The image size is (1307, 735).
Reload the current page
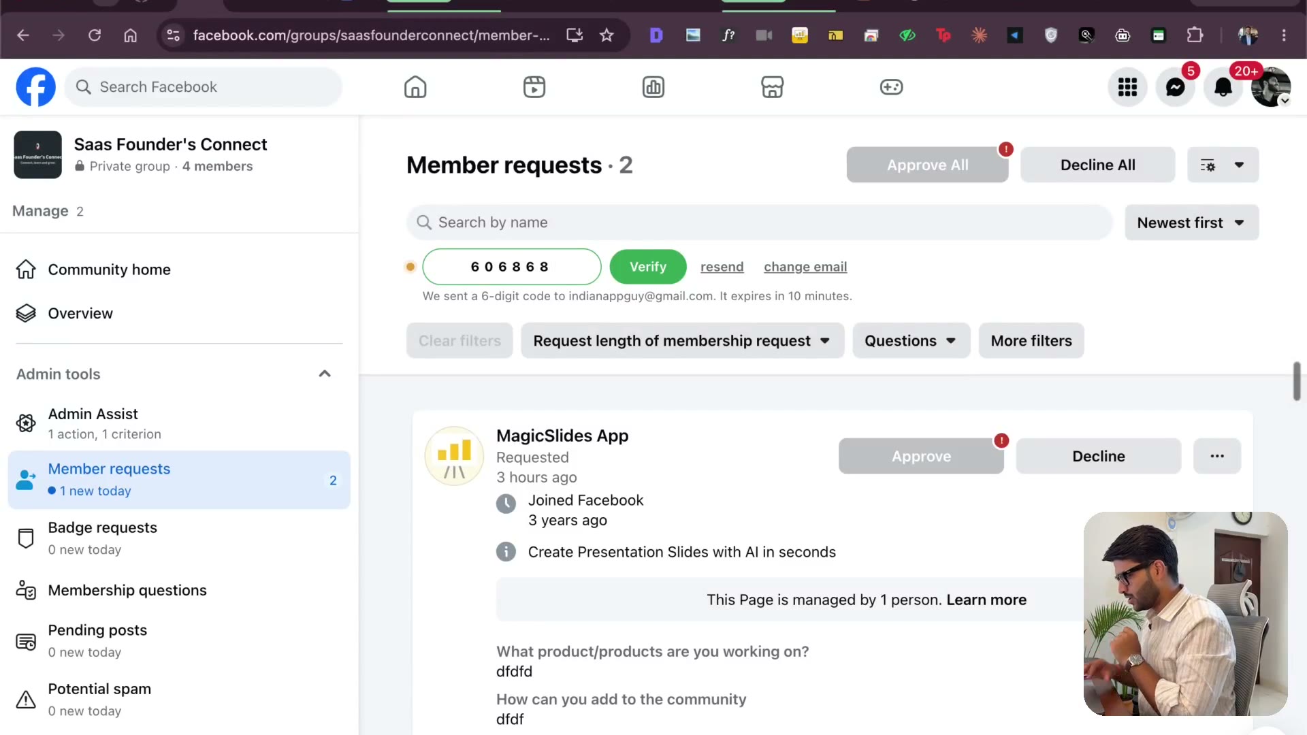(95, 35)
